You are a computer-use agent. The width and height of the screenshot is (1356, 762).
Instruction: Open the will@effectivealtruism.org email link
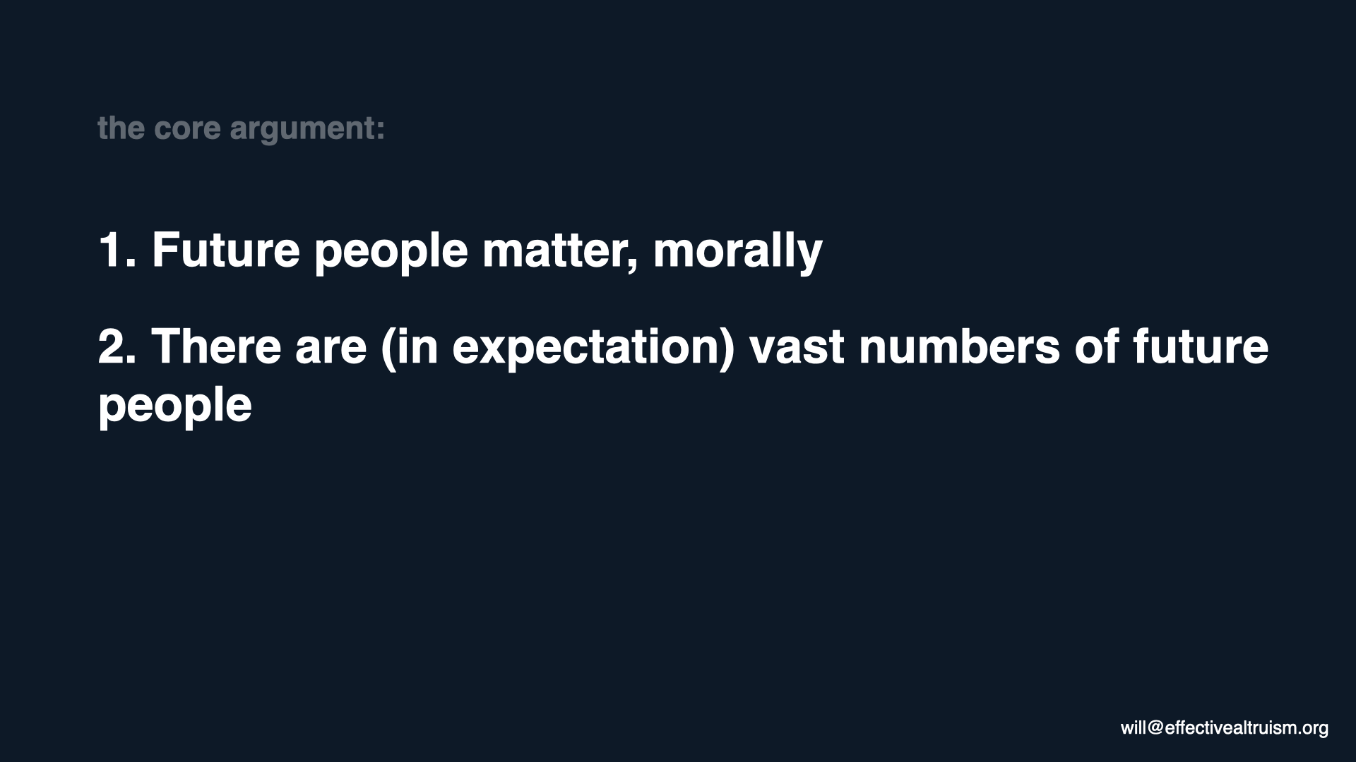[1224, 728]
